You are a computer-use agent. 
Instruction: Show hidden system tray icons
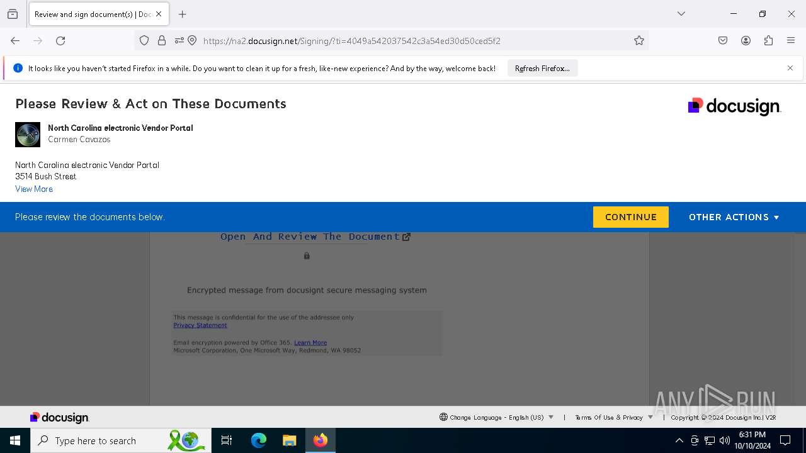pos(679,440)
